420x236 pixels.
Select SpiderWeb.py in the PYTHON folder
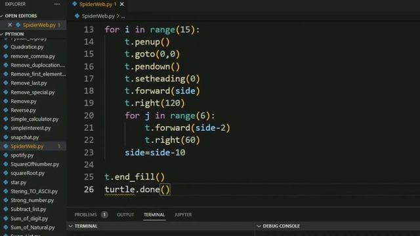(x=27, y=146)
